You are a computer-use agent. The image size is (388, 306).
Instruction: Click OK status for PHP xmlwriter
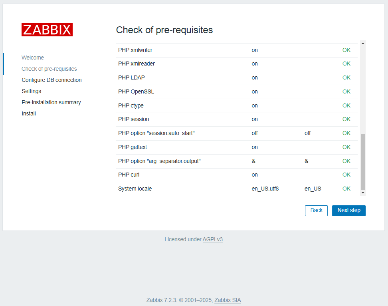(346, 50)
